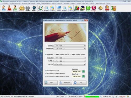Open Pesquisa icon next to Nova OS
This screenshot has height=98, width=131.
(x=46, y=8)
